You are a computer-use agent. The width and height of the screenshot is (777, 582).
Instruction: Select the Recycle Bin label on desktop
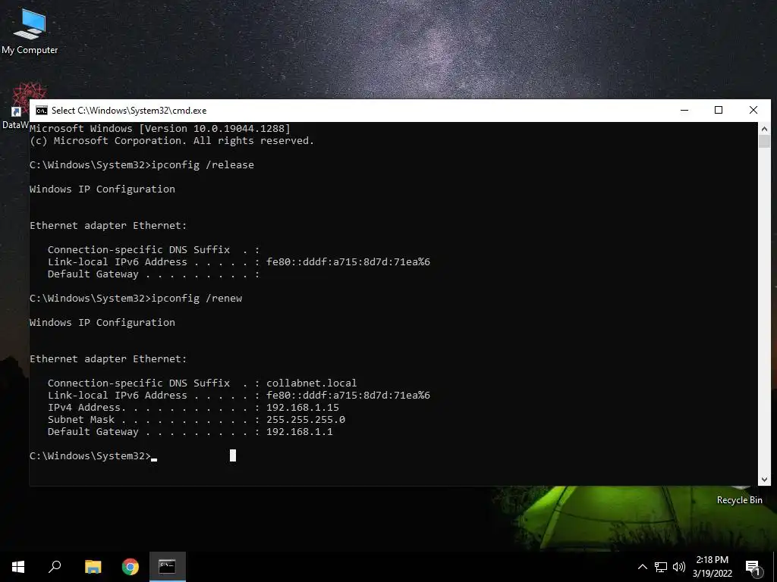pos(739,500)
